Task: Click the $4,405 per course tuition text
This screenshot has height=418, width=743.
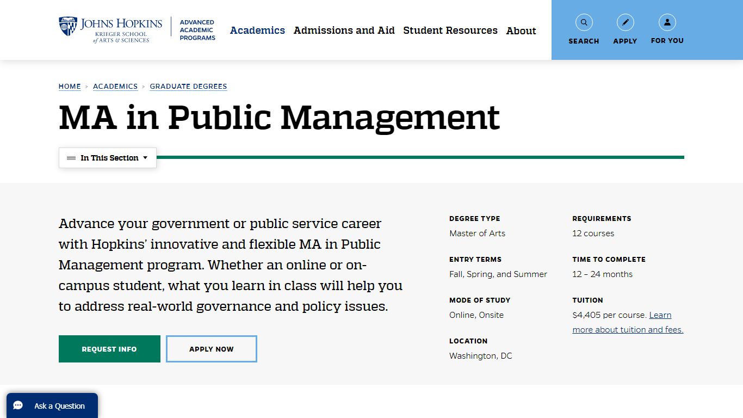Action: click(x=609, y=315)
